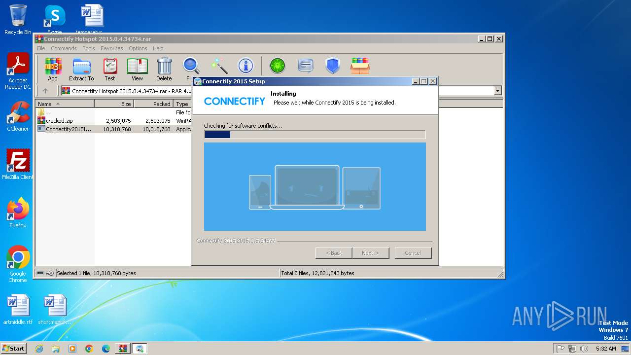Click the Windows Media Player taskbar icon
The image size is (631, 355).
point(72,349)
